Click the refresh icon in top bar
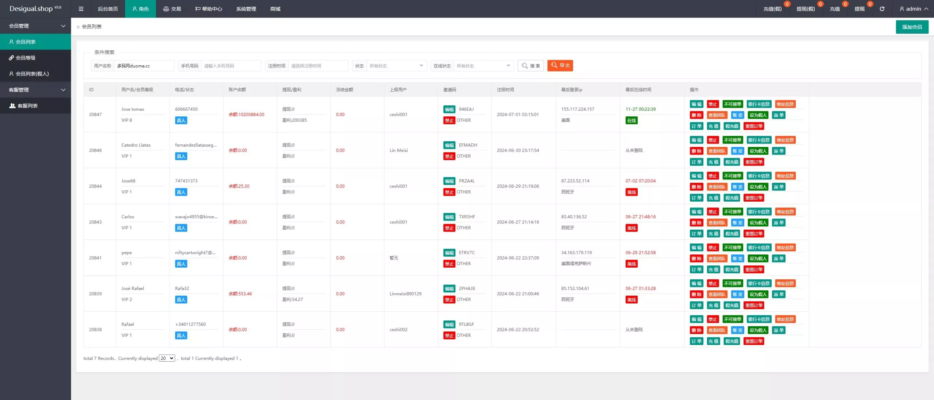Viewport: 934px width, 400px height. point(882,9)
